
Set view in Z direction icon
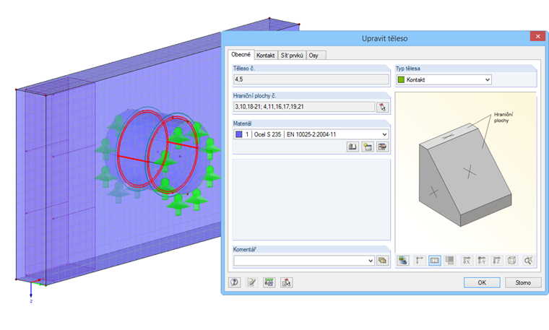497,261
